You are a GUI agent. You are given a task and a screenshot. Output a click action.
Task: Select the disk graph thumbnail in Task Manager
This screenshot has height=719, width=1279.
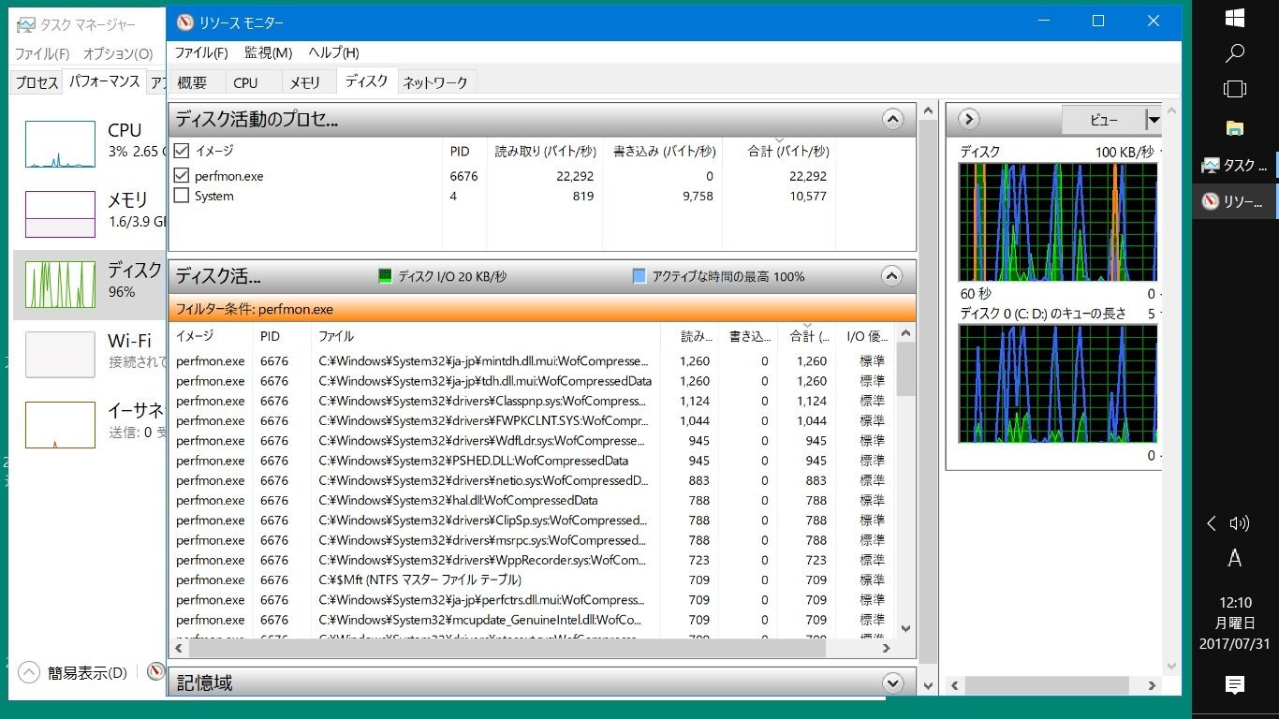[x=60, y=285]
